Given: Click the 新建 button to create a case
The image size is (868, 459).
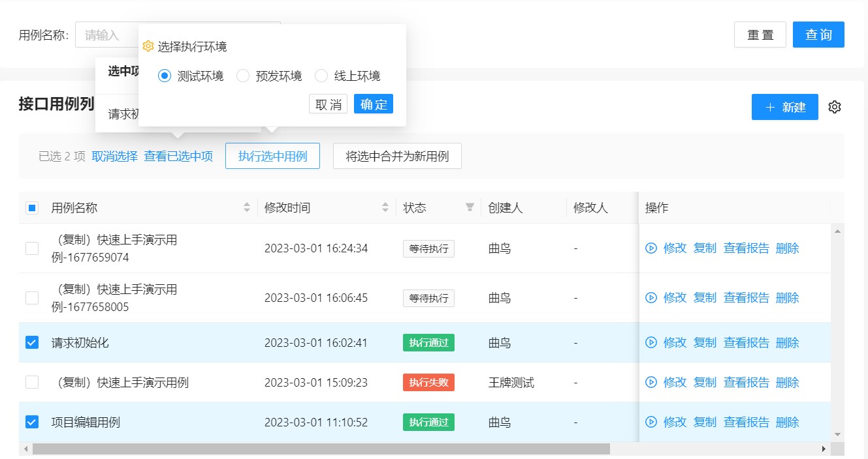Looking at the screenshot, I should point(784,106).
